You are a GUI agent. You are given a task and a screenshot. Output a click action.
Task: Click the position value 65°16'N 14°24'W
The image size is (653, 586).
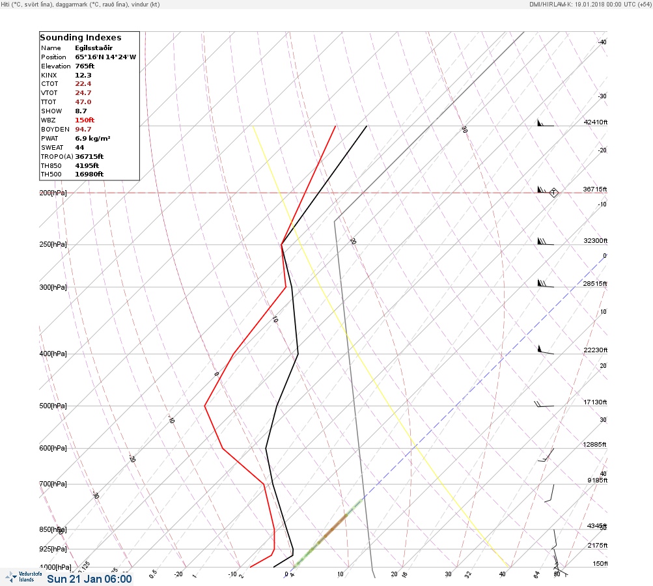coord(105,57)
